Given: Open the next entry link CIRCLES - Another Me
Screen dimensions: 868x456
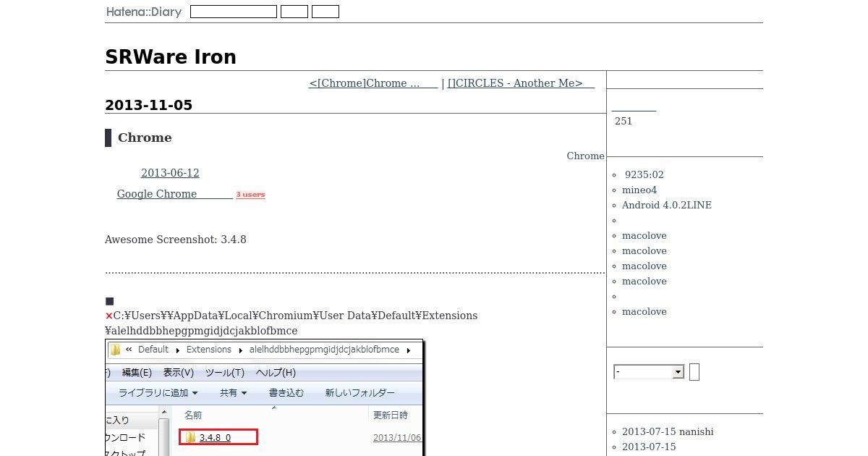Looking at the screenshot, I should pyautogui.click(x=521, y=83).
